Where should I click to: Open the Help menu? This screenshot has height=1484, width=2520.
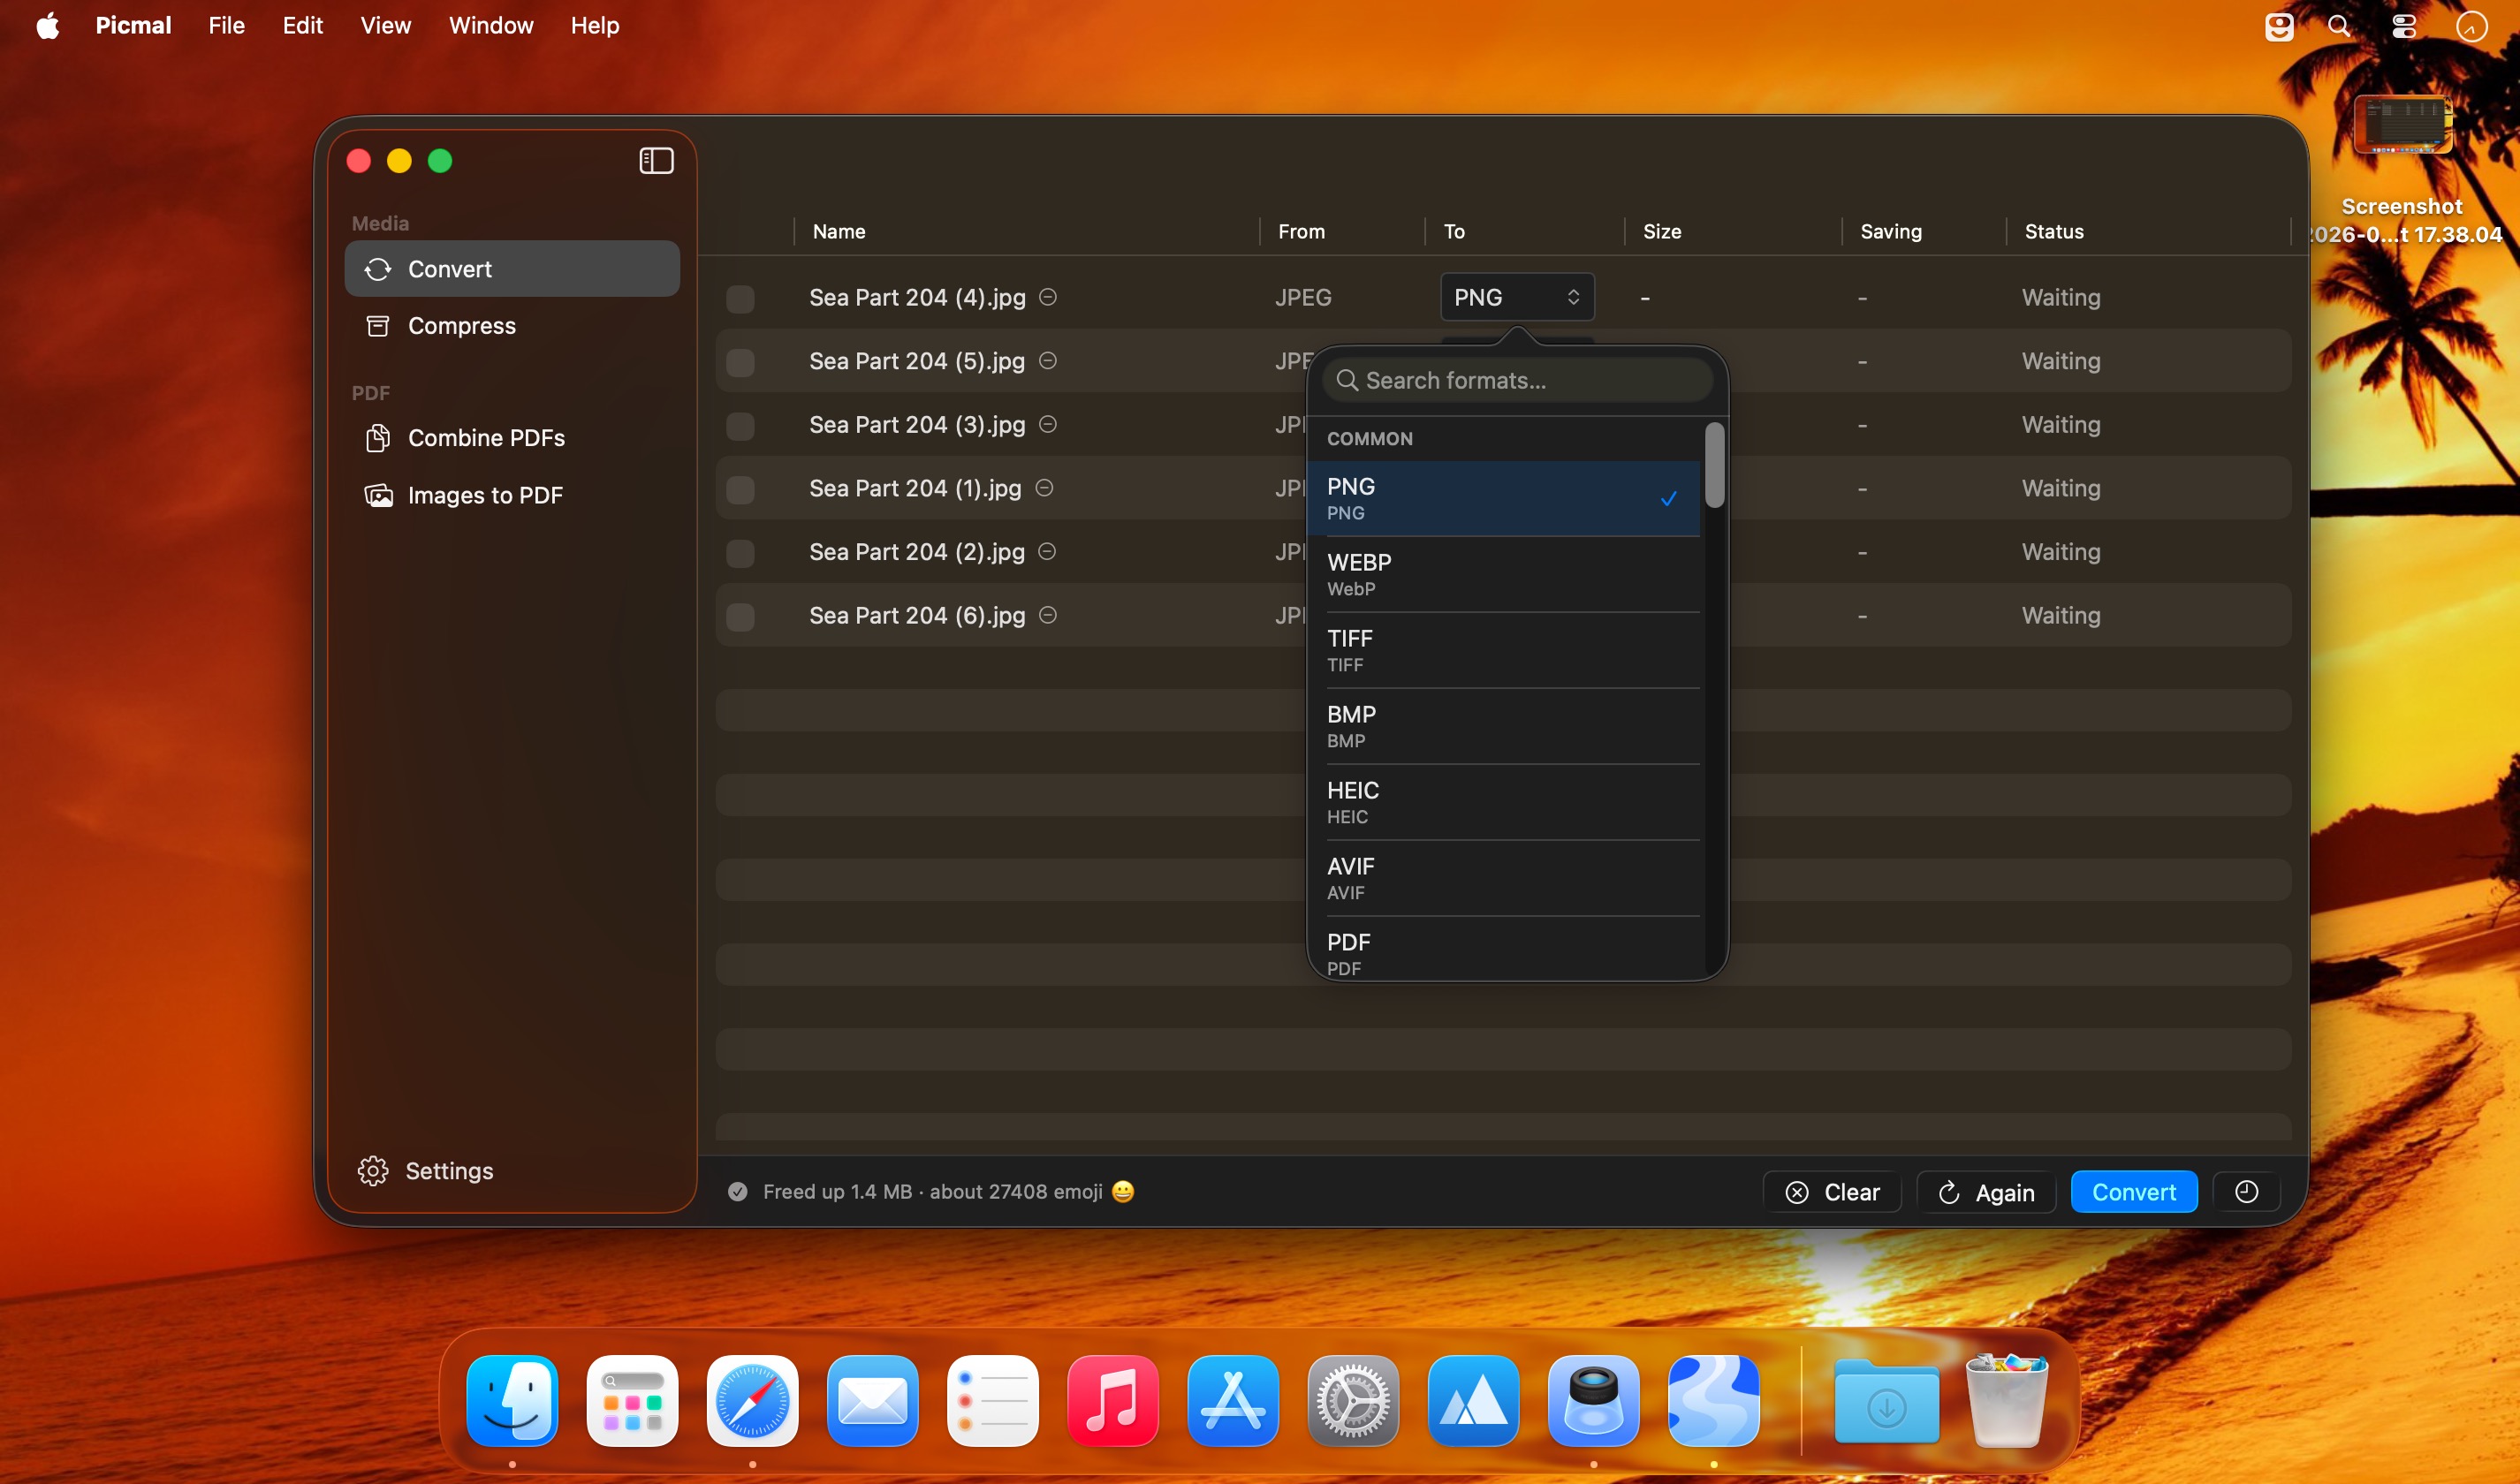pos(595,26)
